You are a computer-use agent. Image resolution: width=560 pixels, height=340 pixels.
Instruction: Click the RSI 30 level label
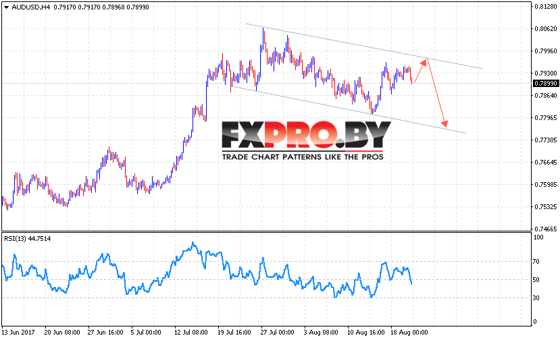(x=536, y=298)
